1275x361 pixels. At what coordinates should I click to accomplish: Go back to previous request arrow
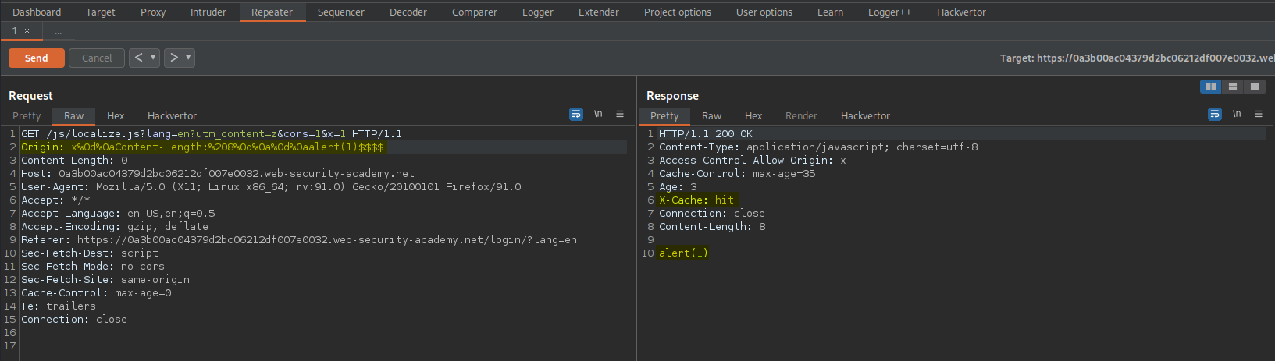(x=138, y=58)
